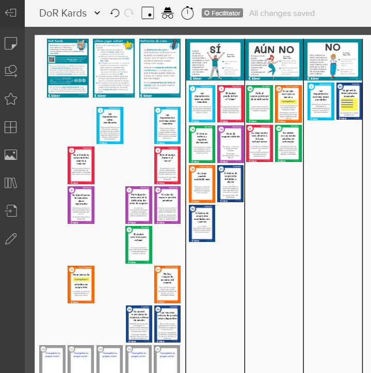Select red card number 5
This screenshot has height=373, width=371.
pyautogui.click(x=81, y=165)
